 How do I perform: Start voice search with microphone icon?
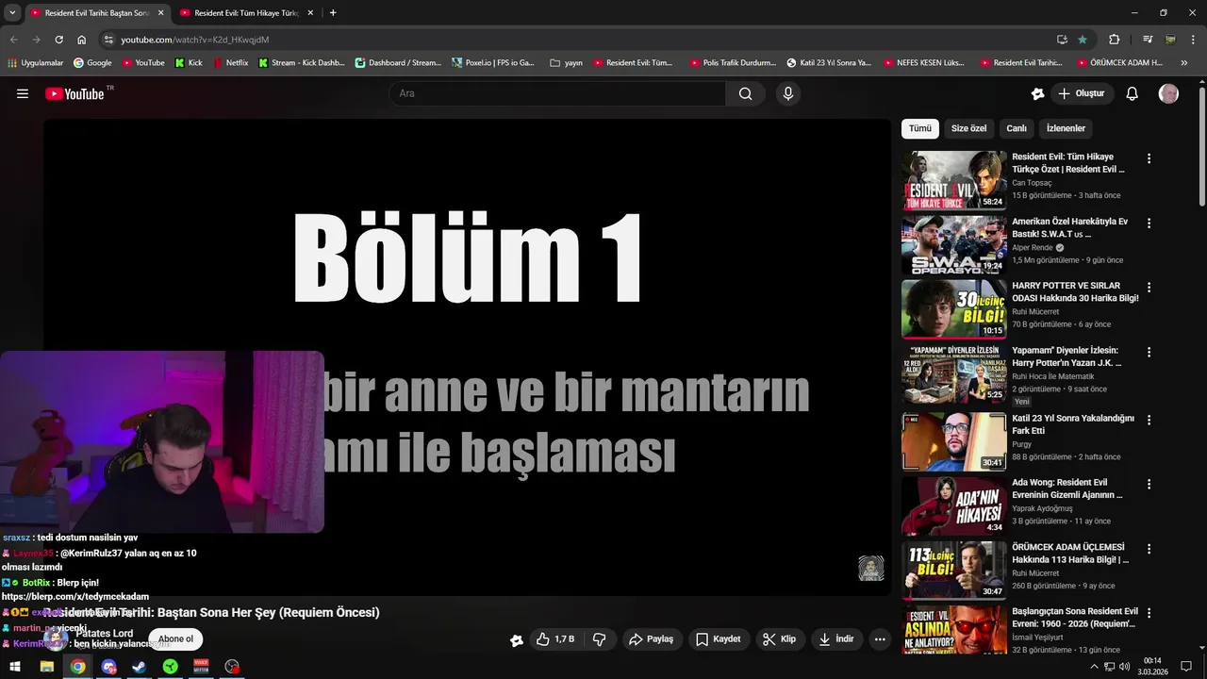788,93
